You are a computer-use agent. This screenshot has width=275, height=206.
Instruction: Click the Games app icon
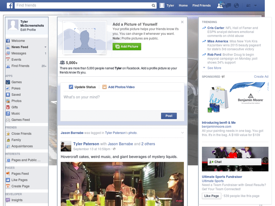click(x=8, y=82)
